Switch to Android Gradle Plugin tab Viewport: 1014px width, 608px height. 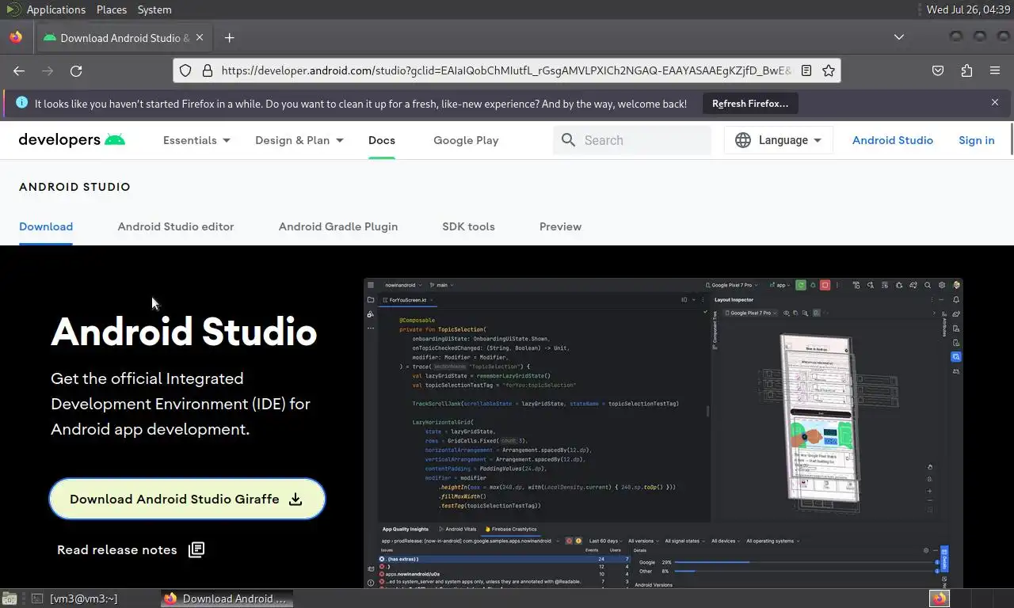point(338,226)
